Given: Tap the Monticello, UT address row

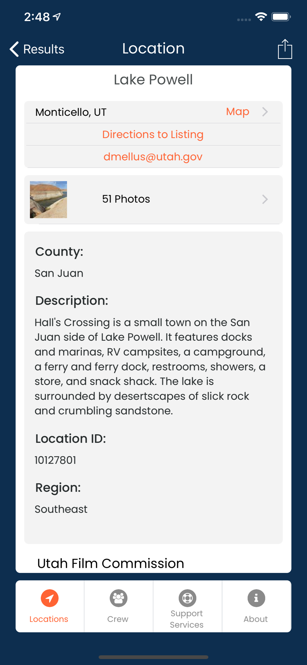Looking at the screenshot, I should [x=153, y=112].
